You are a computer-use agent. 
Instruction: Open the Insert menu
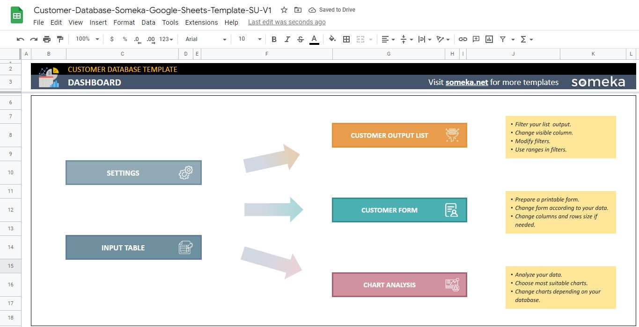98,22
